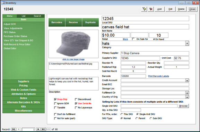Go to next record arrow
The height and width of the screenshot is (132, 200).
pos(38,129)
